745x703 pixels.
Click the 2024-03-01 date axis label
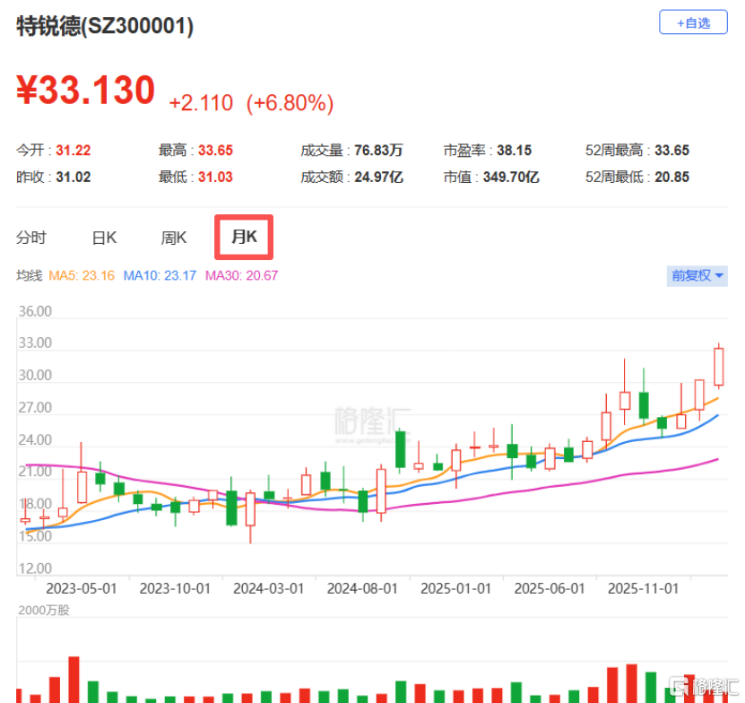click(268, 589)
